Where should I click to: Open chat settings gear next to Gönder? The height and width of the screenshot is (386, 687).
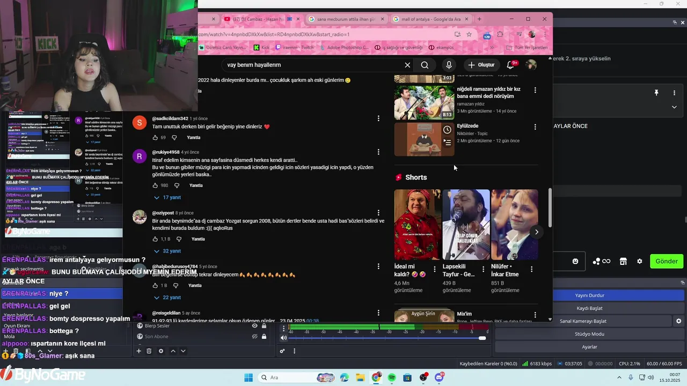[639, 261]
